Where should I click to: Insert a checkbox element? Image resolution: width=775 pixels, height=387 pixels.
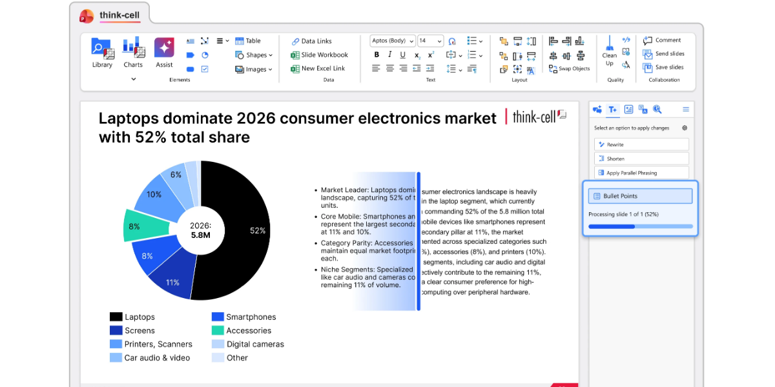coord(205,69)
